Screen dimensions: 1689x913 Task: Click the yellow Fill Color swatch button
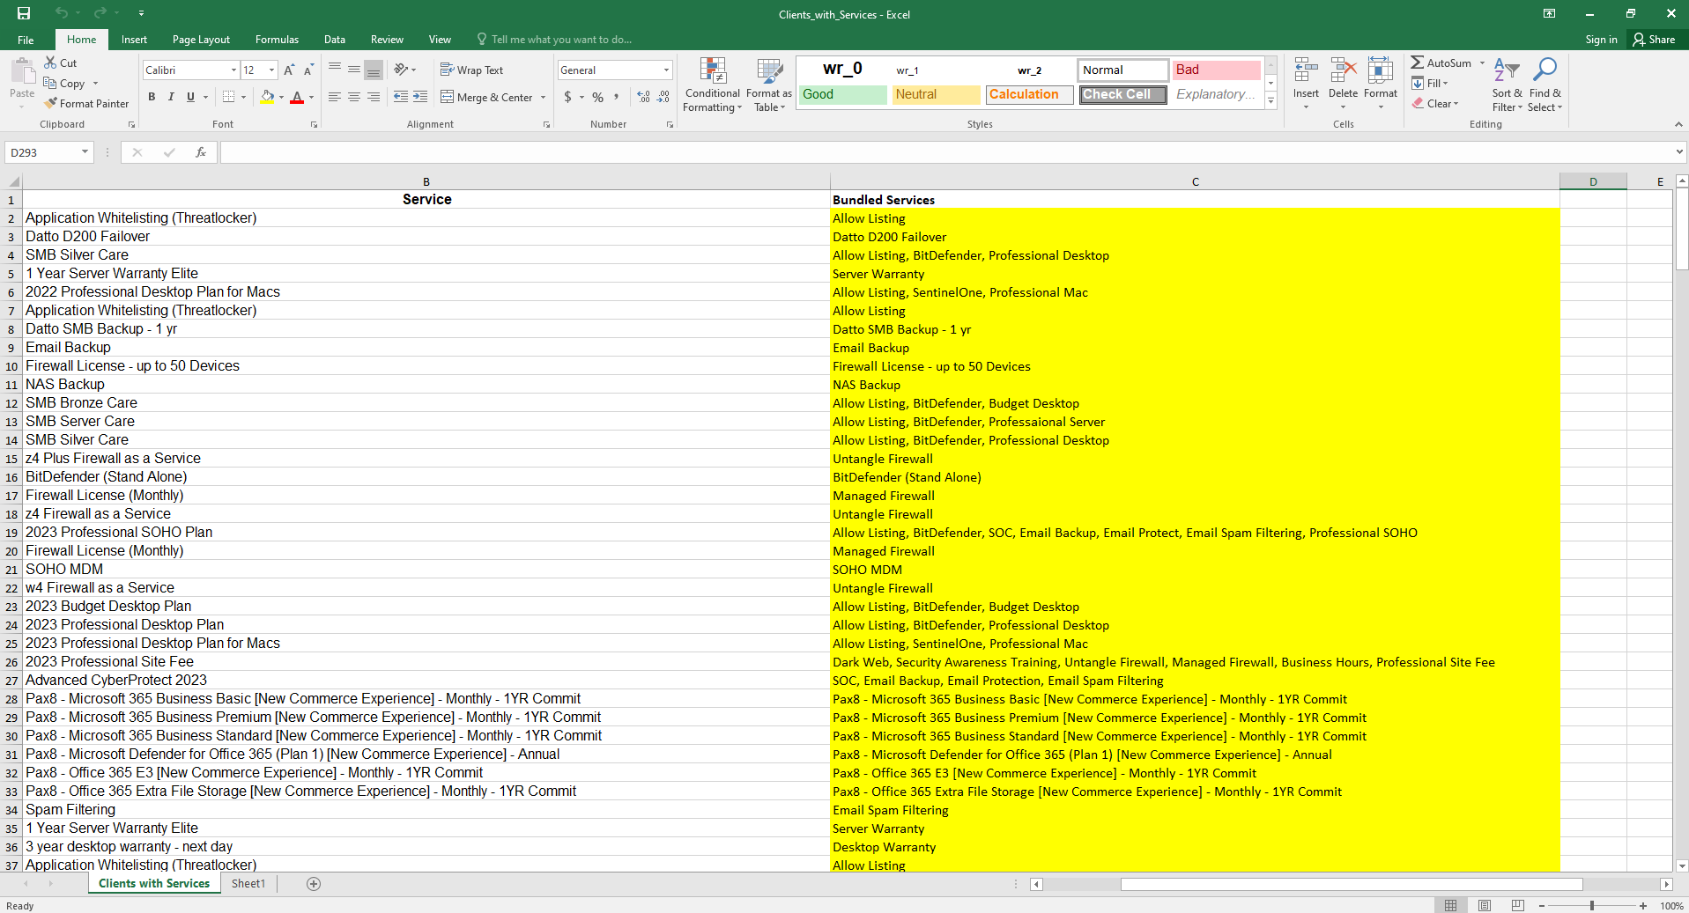267,97
